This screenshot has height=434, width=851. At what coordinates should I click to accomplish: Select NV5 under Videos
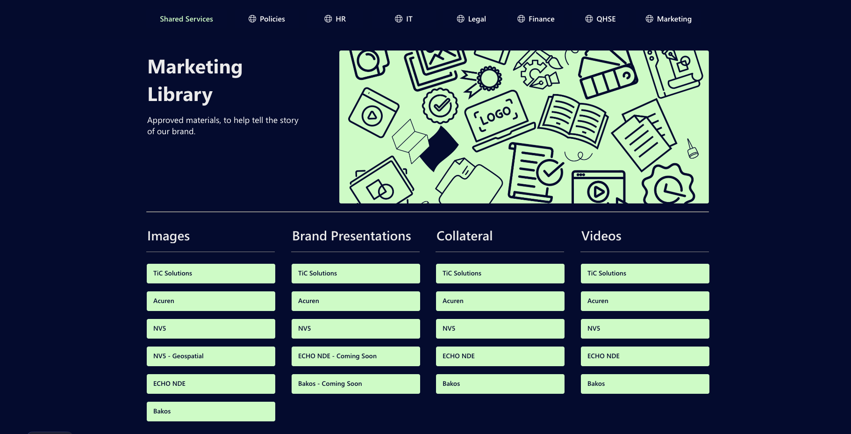pos(645,329)
